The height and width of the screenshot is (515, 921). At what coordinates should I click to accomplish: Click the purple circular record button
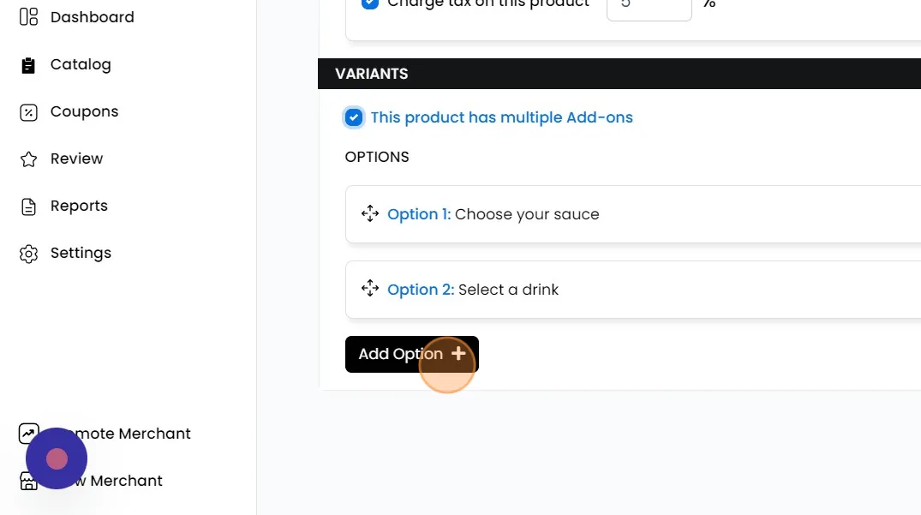pos(57,458)
